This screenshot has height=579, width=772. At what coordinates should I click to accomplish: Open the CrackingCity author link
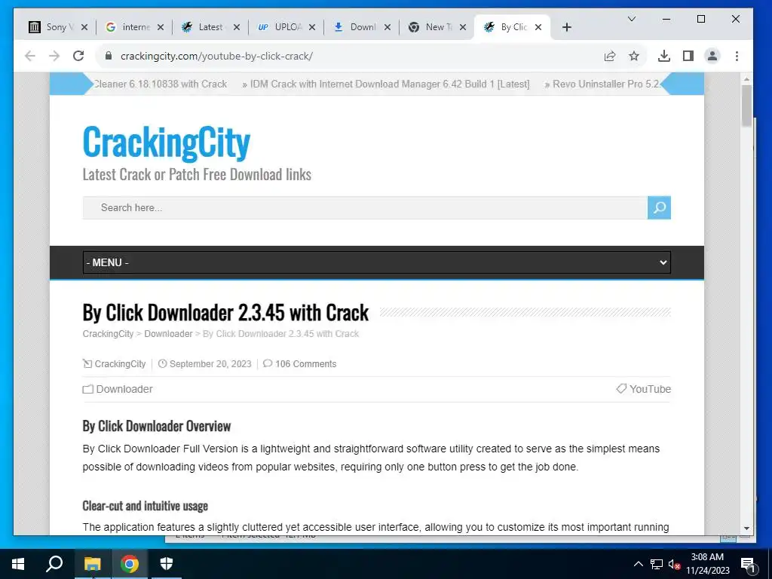(x=120, y=364)
